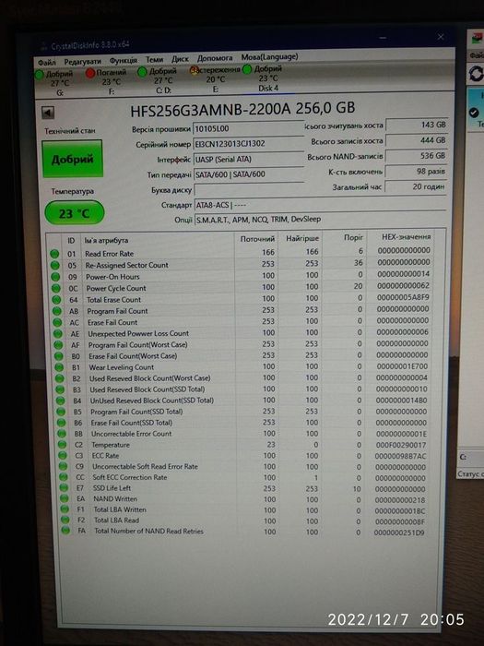The height and width of the screenshot is (646, 484).
Task: Click the status dot for Temperature row
Action: pyautogui.click(x=62, y=445)
